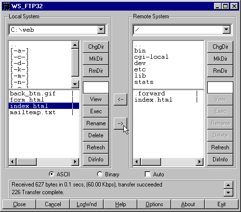Screen dimensions: 241x212
Task: Click local directory list scroll down arrow
Action: [75, 84]
